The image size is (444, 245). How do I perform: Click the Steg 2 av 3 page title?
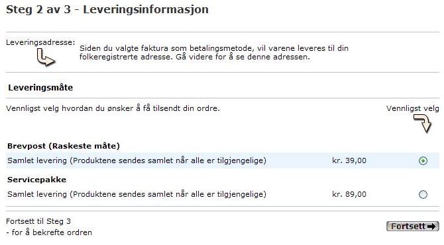click(x=107, y=9)
